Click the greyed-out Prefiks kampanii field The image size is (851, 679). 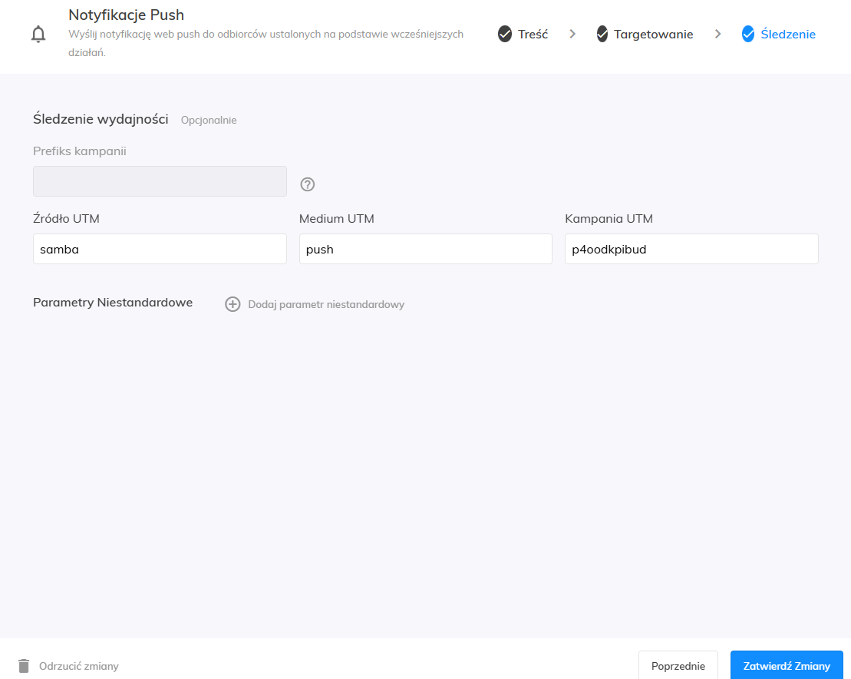tap(160, 181)
